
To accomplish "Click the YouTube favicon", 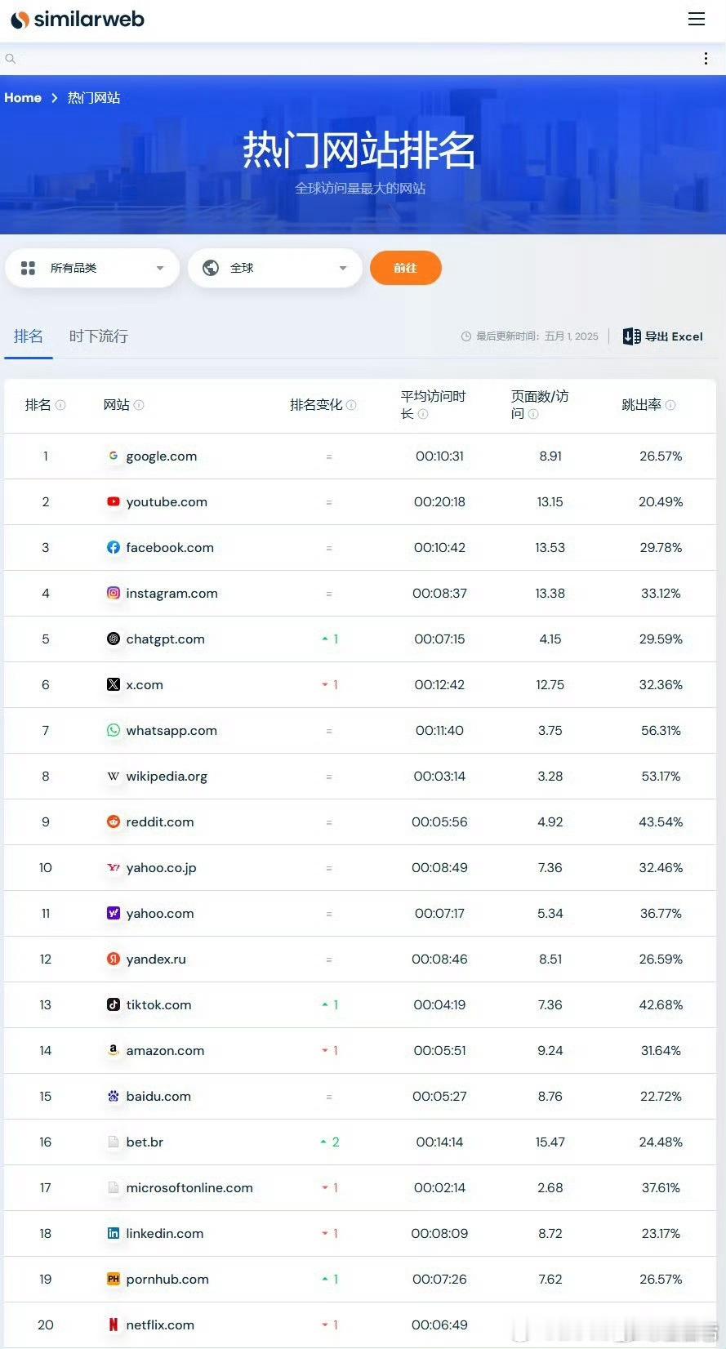I will pyautogui.click(x=114, y=501).
